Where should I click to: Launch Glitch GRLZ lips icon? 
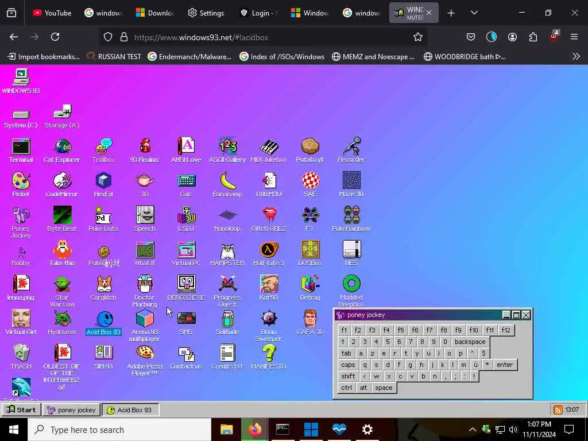click(x=269, y=219)
